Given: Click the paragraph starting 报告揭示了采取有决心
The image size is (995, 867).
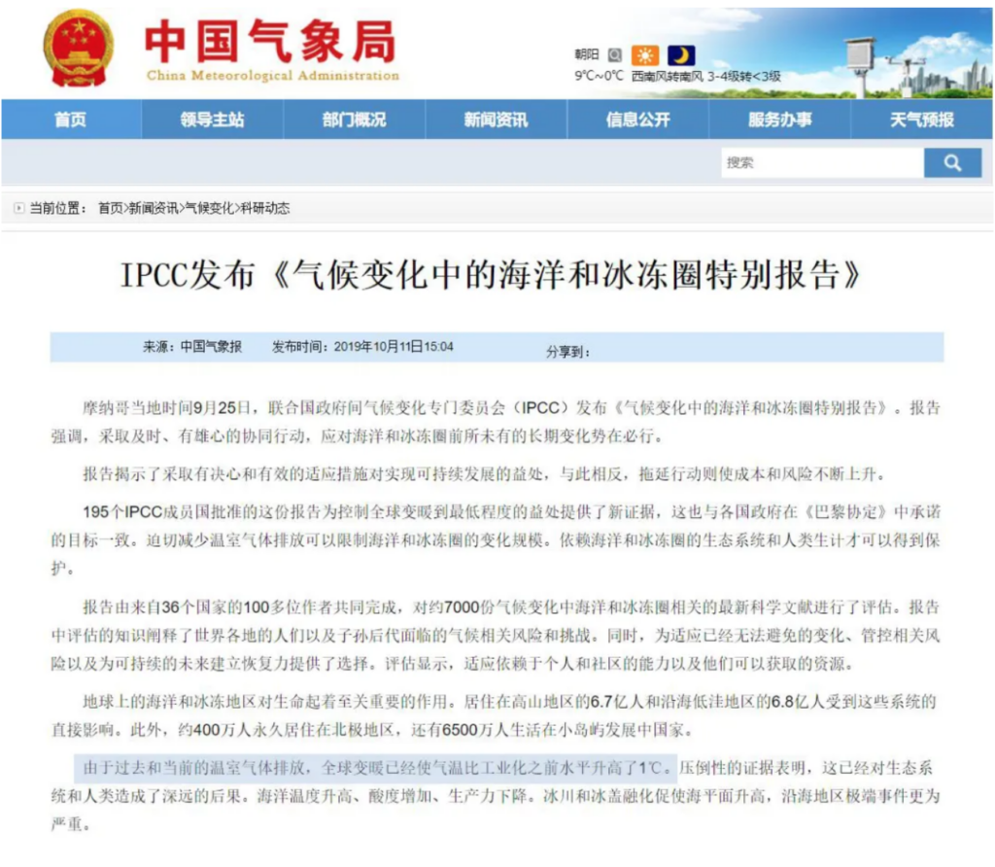Looking at the screenshot, I should (x=484, y=474).
